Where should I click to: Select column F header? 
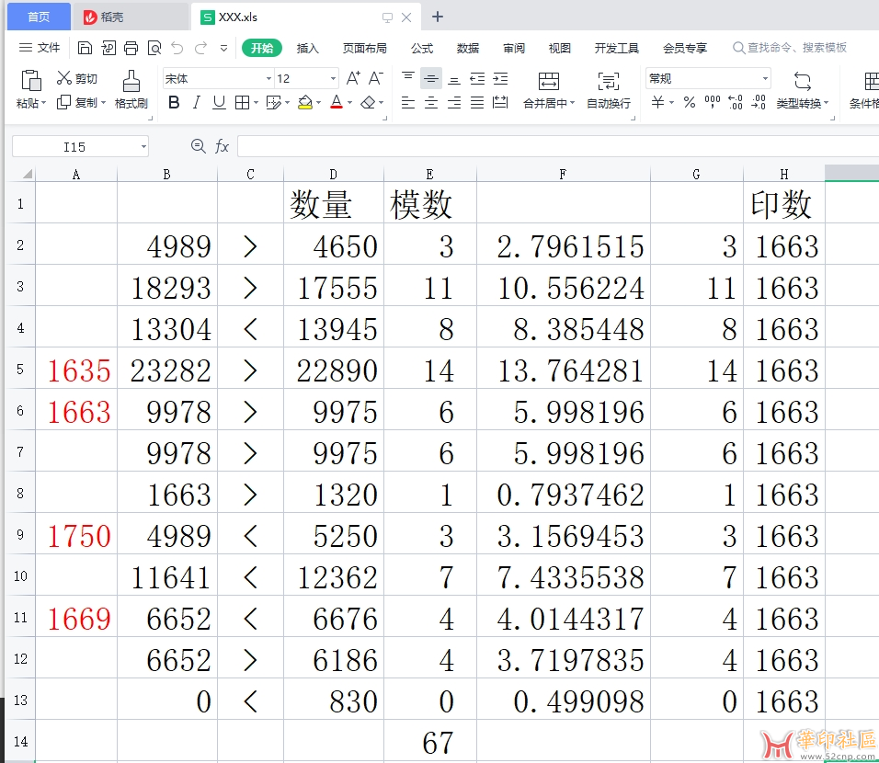(563, 175)
